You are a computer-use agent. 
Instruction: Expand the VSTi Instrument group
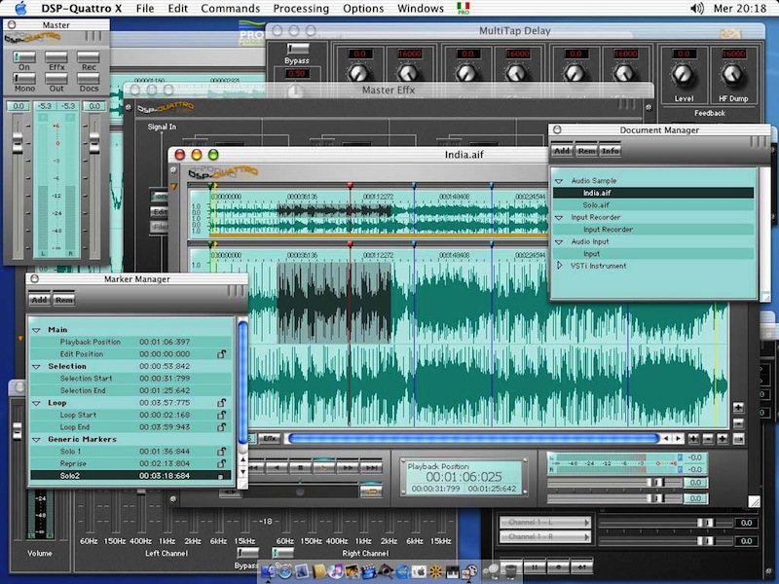pos(559,266)
